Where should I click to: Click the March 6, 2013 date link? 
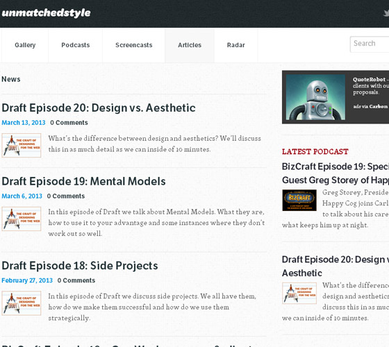(22, 196)
